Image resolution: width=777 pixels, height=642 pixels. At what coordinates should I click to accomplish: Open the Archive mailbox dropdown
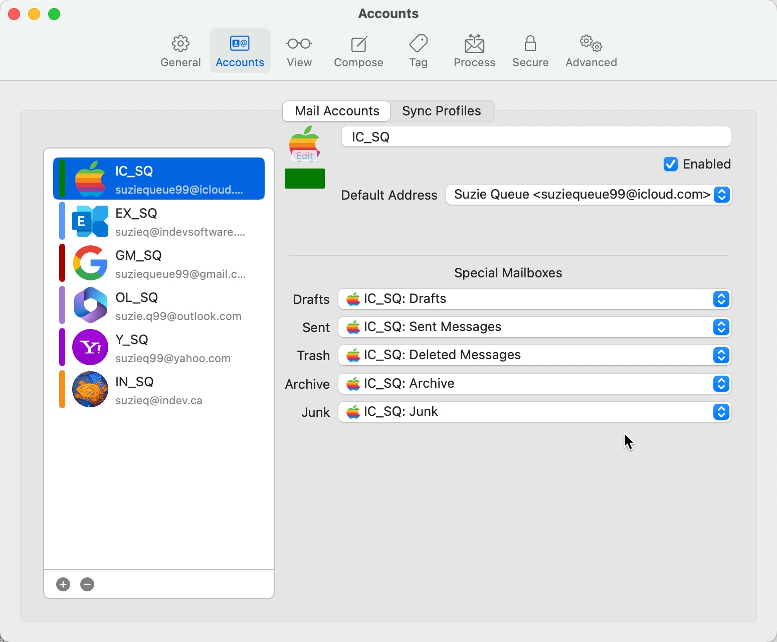[534, 384]
